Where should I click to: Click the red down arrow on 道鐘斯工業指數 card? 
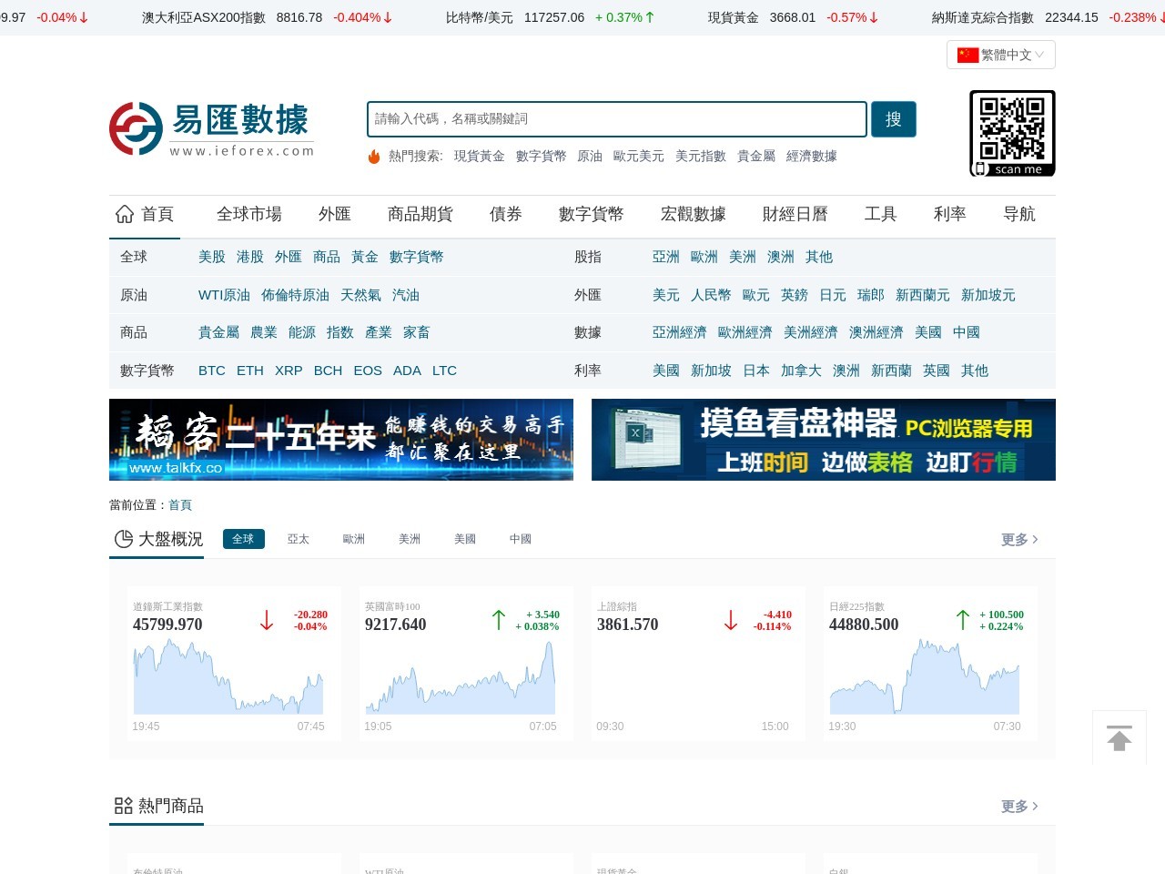[267, 621]
